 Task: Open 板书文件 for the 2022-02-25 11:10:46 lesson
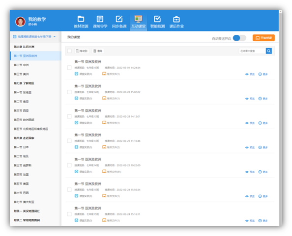tap(111, 147)
